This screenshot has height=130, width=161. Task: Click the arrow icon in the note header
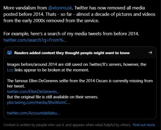[150, 53]
